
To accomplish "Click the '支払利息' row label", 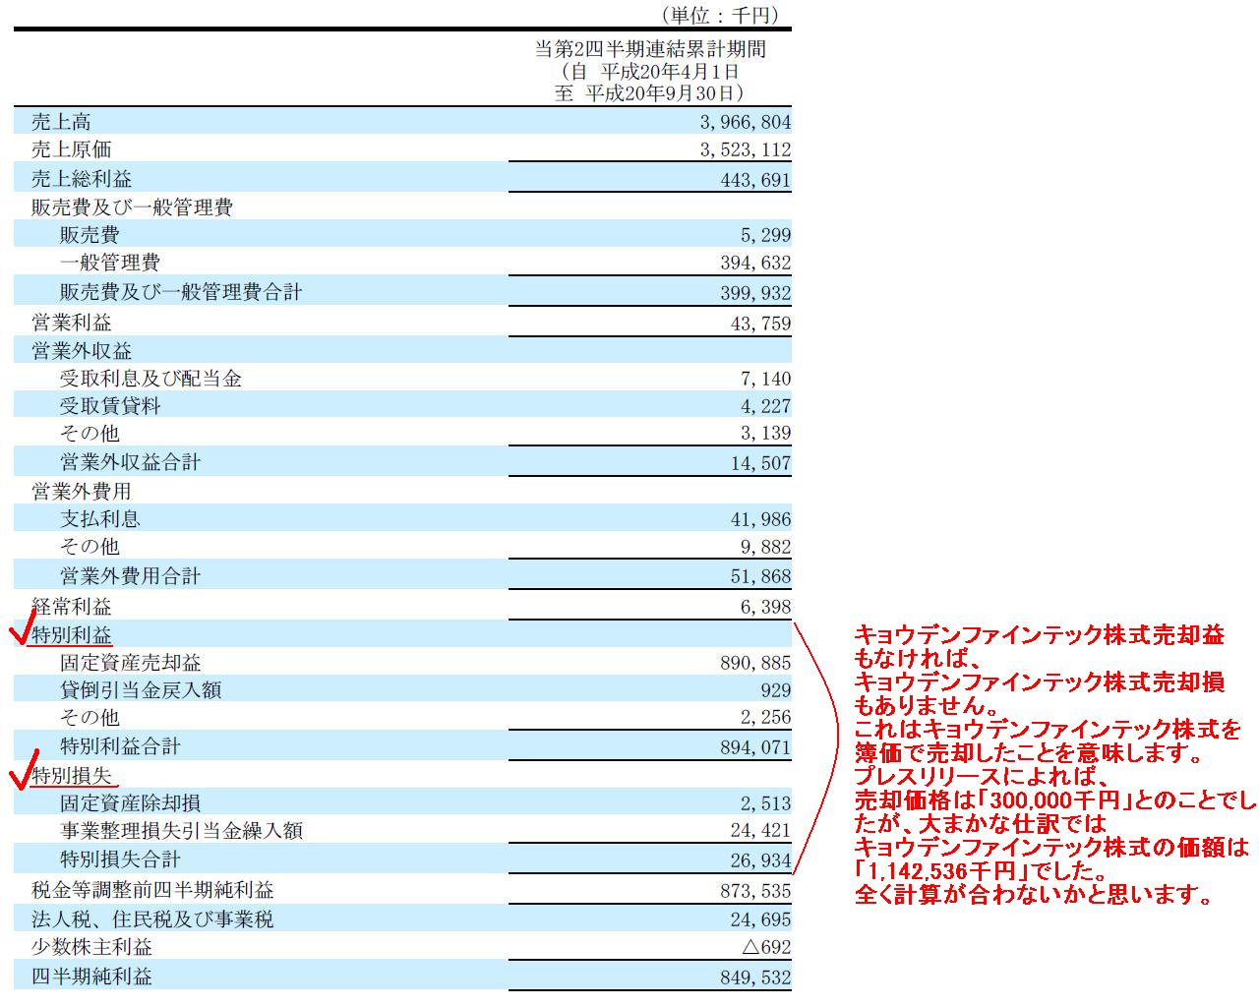I will tap(99, 519).
